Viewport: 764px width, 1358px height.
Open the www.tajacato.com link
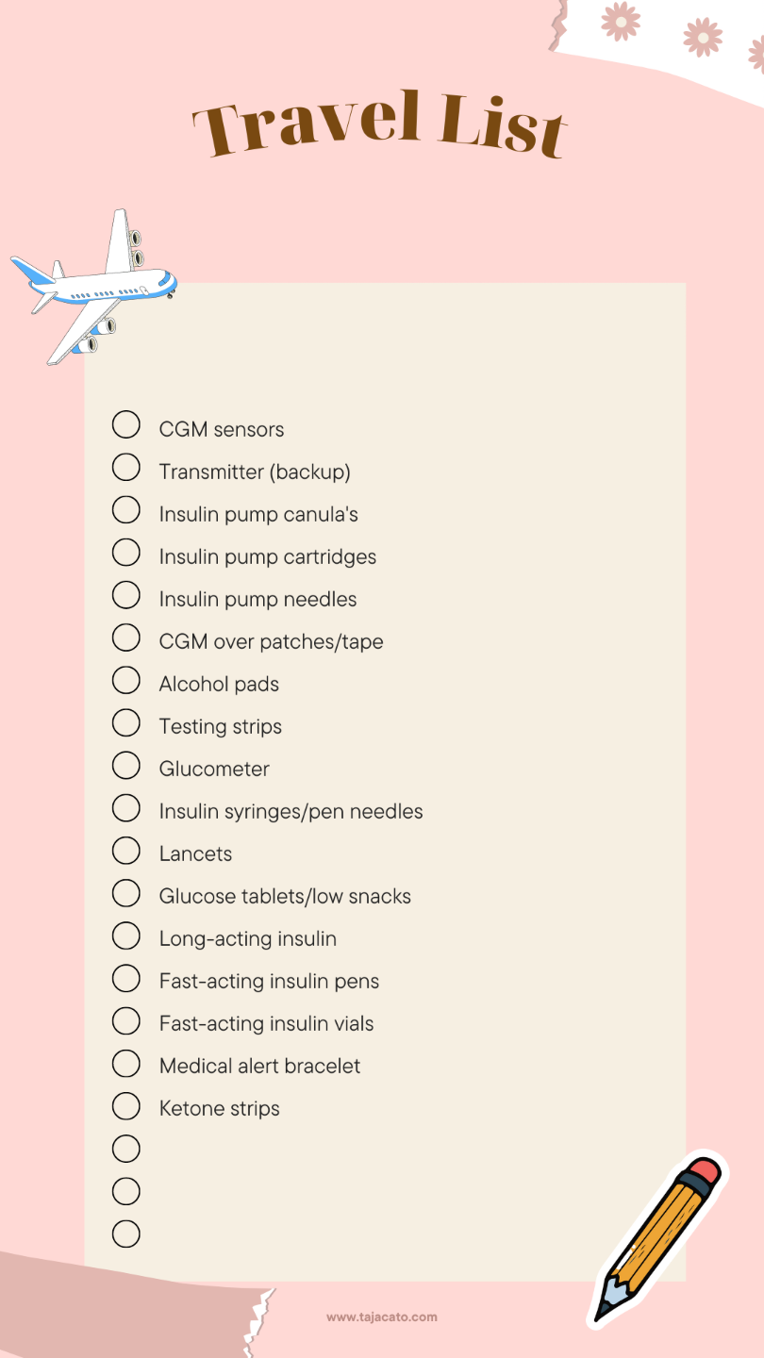tap(382, 1317)
